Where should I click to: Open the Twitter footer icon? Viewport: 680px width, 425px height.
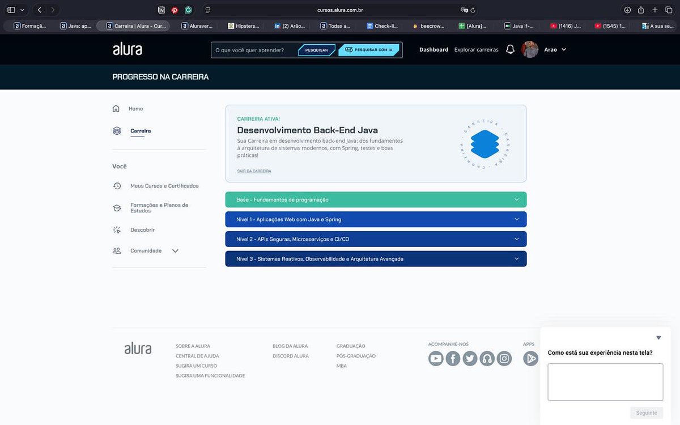pyautogui.click(x=470, y=359)
